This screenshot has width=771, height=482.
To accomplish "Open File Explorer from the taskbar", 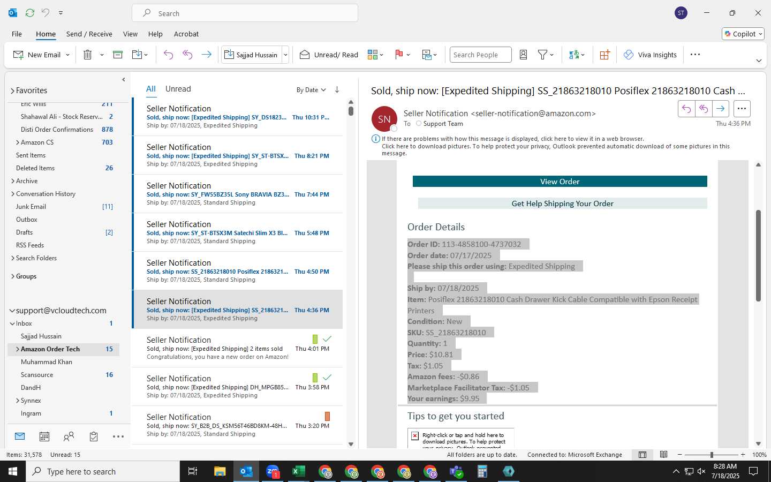I will (x=220, y=471).
